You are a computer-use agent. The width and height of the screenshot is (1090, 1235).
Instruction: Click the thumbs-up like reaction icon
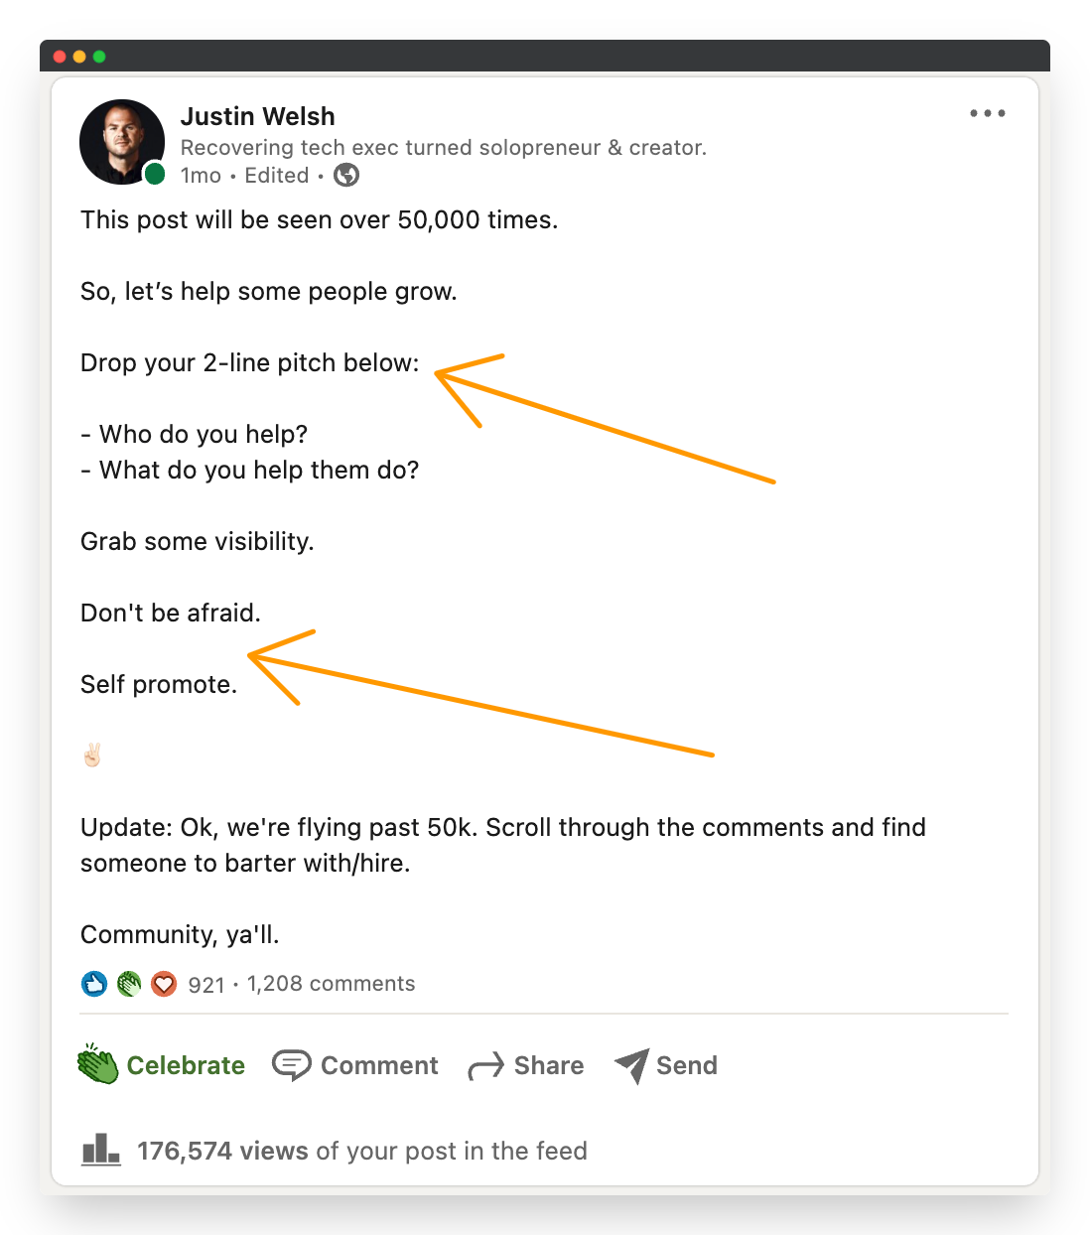point(93,984)
